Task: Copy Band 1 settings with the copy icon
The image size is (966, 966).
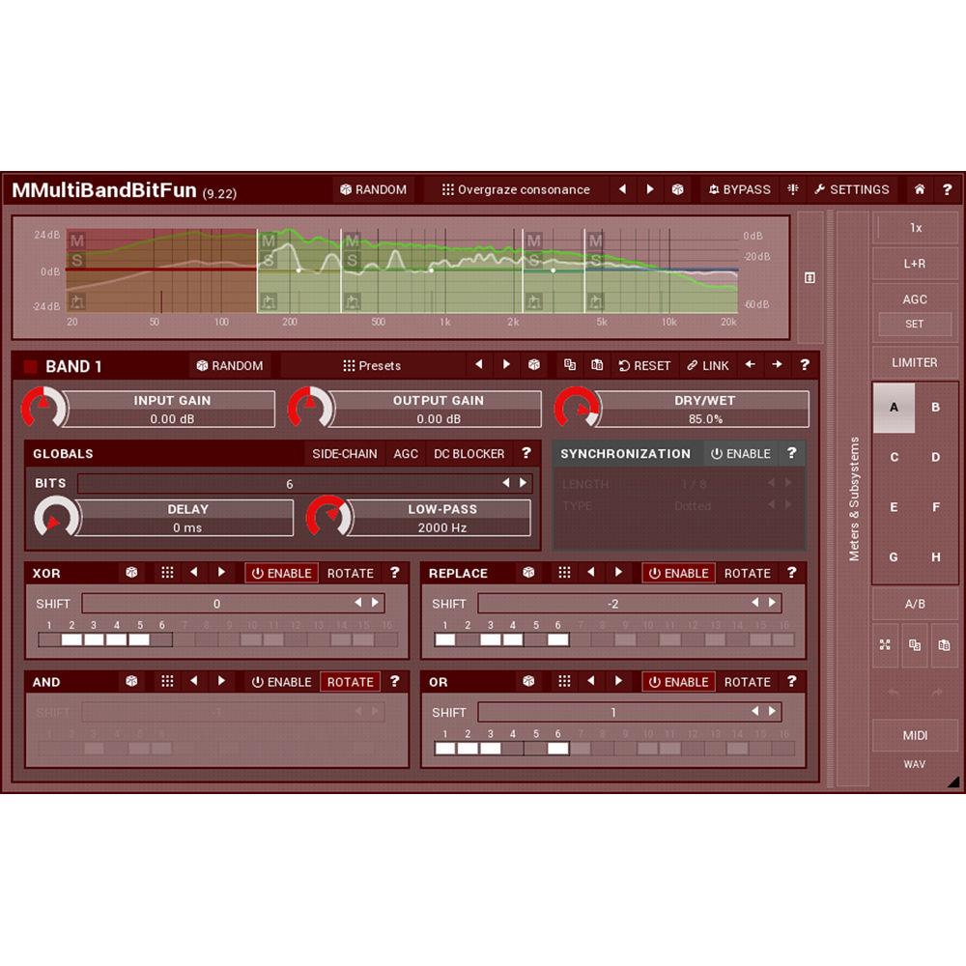Action: [x=569, y=365]
